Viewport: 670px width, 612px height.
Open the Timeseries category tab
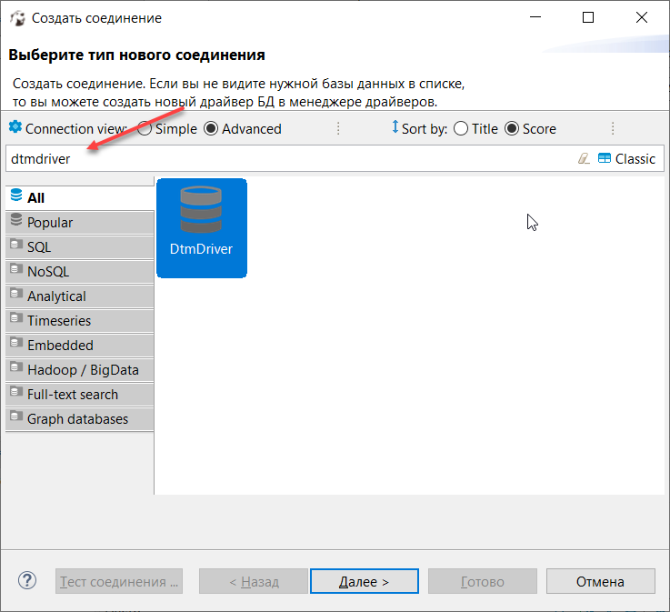coord(80,320)
